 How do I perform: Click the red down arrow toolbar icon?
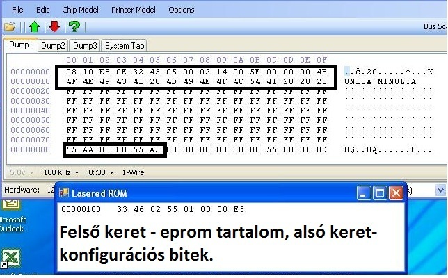54,27
